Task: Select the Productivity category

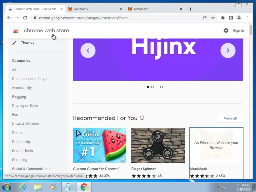Action: [21, 142]
